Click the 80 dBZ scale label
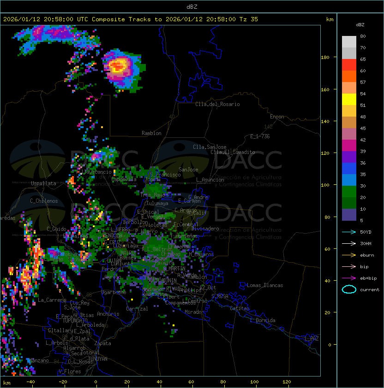 (x=363, y=36)
